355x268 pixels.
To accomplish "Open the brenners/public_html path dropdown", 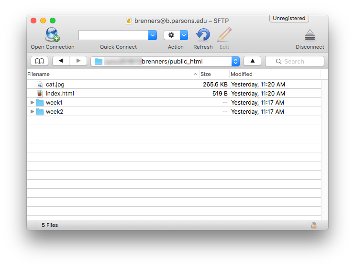I will [165, 61].
